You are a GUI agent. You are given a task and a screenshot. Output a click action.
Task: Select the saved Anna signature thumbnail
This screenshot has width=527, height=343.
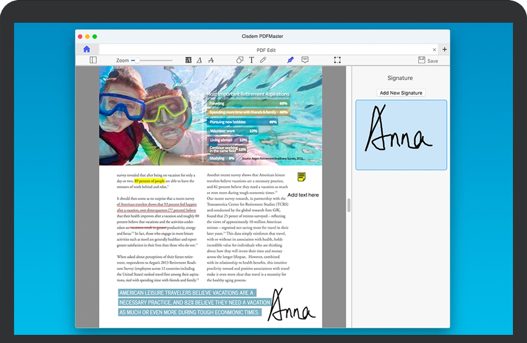(401, 135)
